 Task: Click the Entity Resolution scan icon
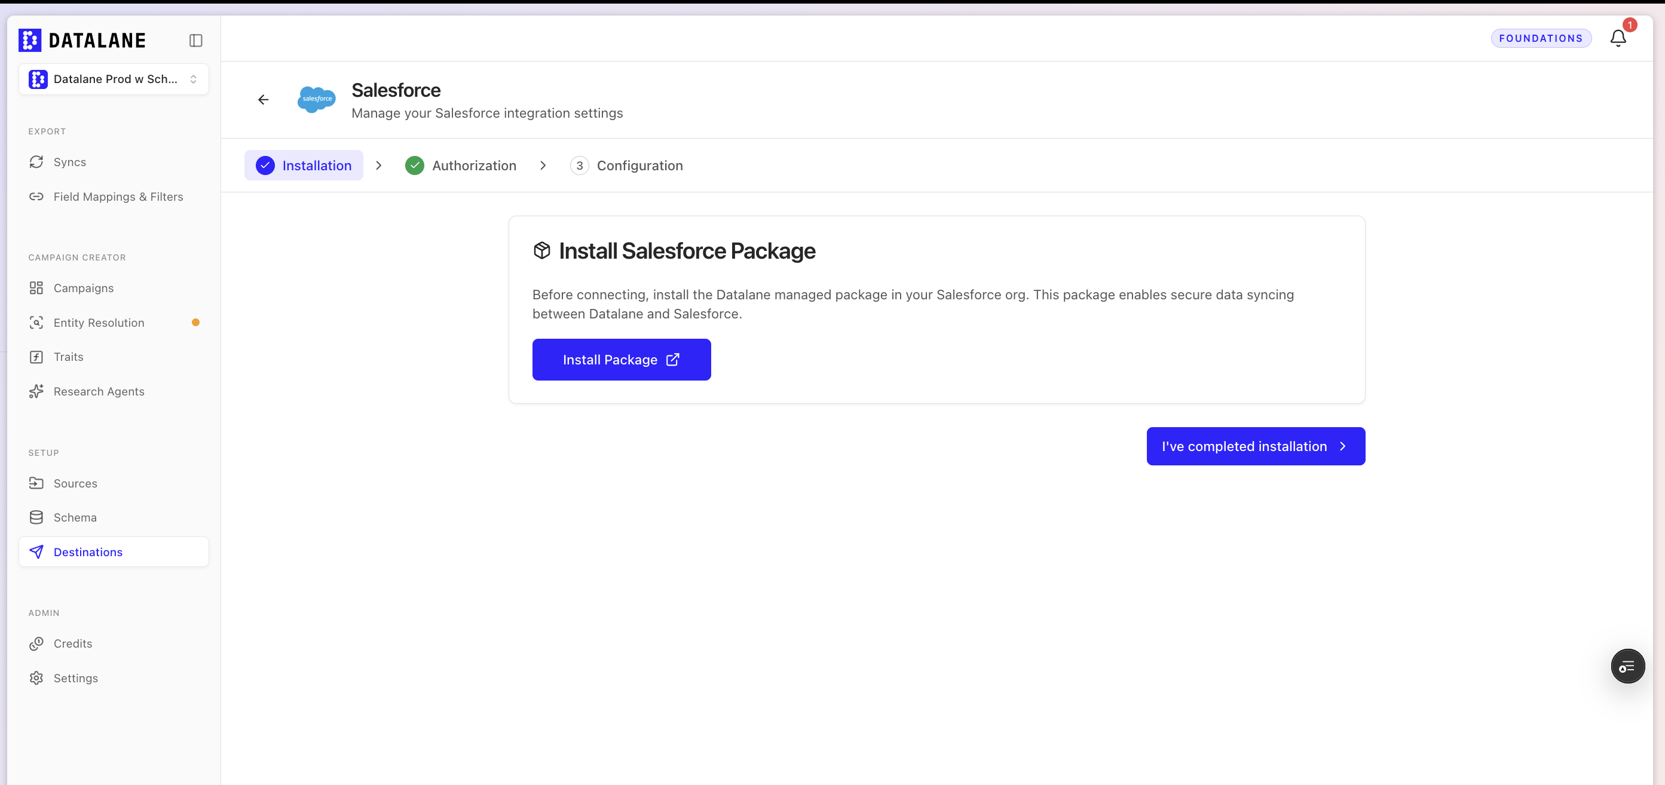(x=36, y=323)
